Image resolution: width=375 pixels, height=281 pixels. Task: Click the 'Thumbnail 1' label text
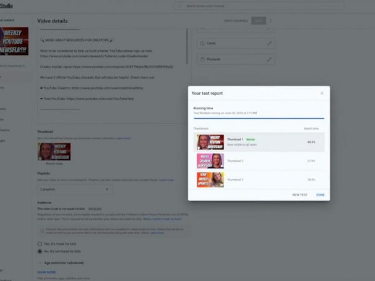point(235,139)
